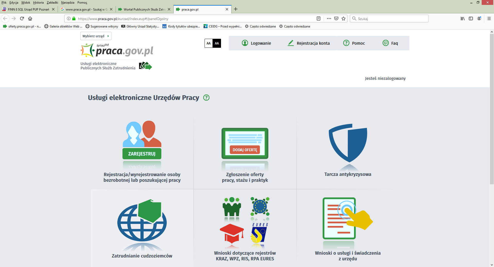
Task: Toggle reader view icon in address bar
Action: tap(319, 18)
